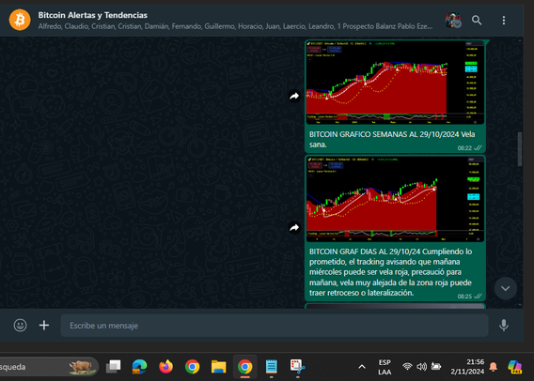Image resolution: width=534 pixels, height=381 pixels.
Task: Click the Windows taskbar search box
Action: point(49,367)
